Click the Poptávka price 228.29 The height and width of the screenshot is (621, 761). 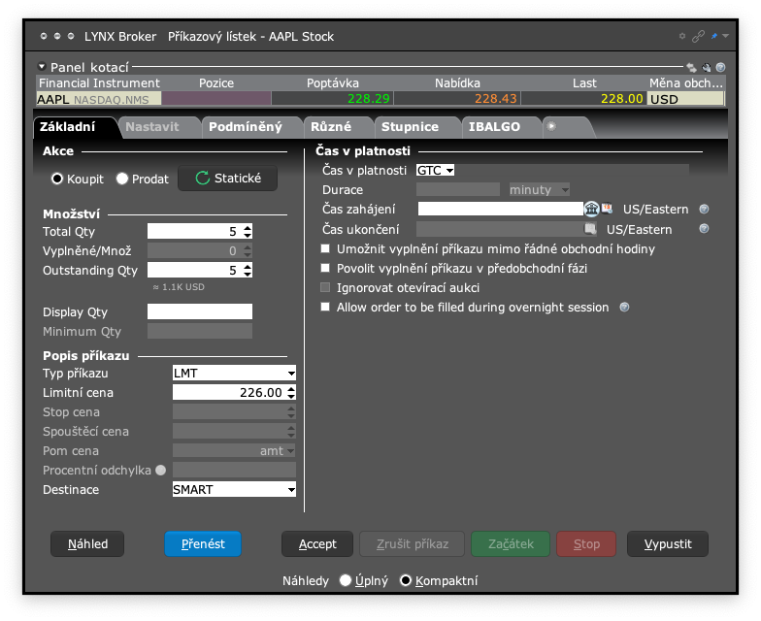[369, 99]
